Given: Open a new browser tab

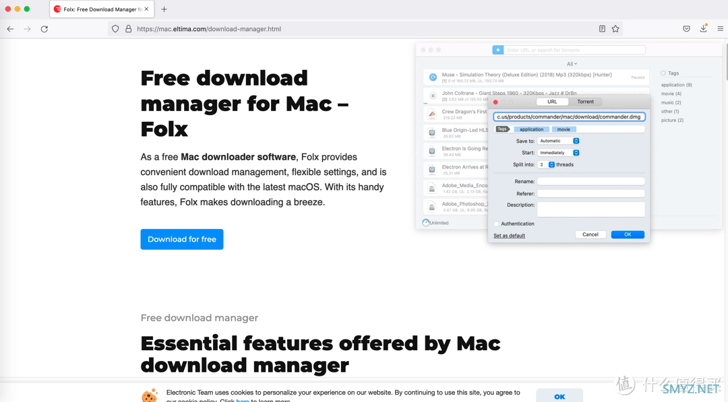Looking at the screenshot, I should coord(164,9).
